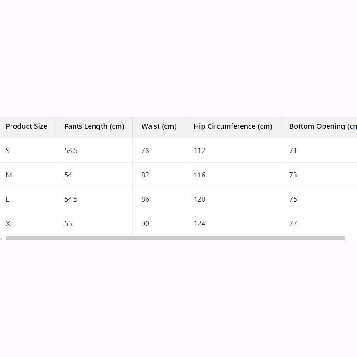Click the left scroll arrow
The height and width of the screenshot is (357, 357).
pos(1,239)
